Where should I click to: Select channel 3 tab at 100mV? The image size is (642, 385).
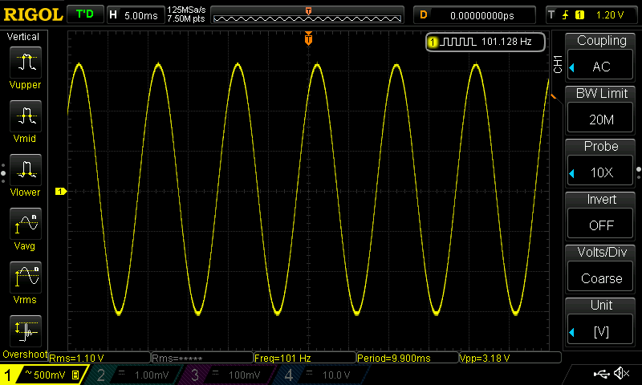[227, 375]
